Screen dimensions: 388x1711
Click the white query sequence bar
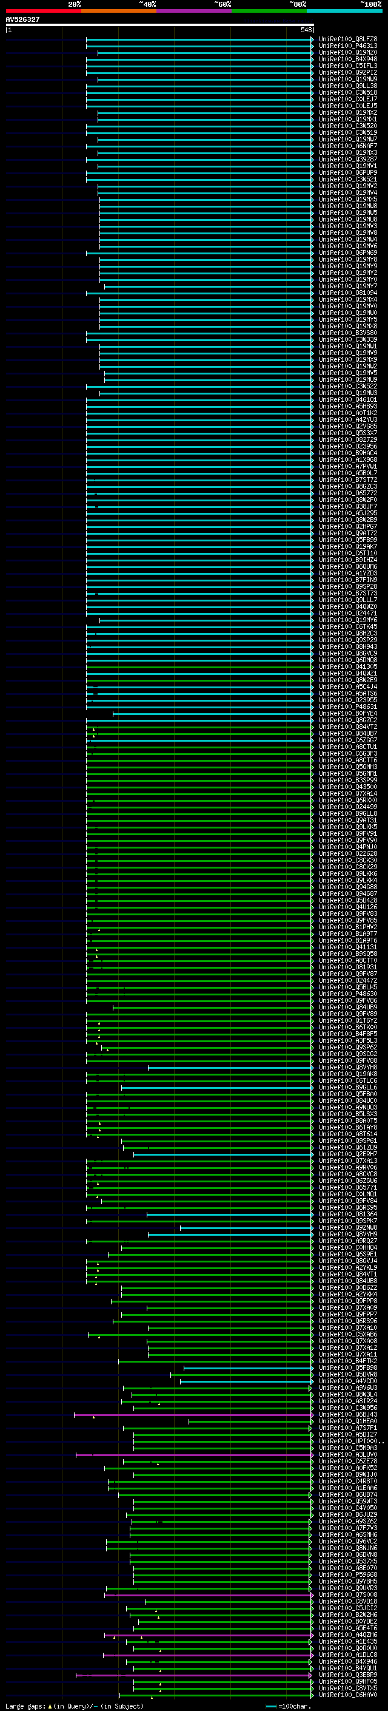point(160,25)
